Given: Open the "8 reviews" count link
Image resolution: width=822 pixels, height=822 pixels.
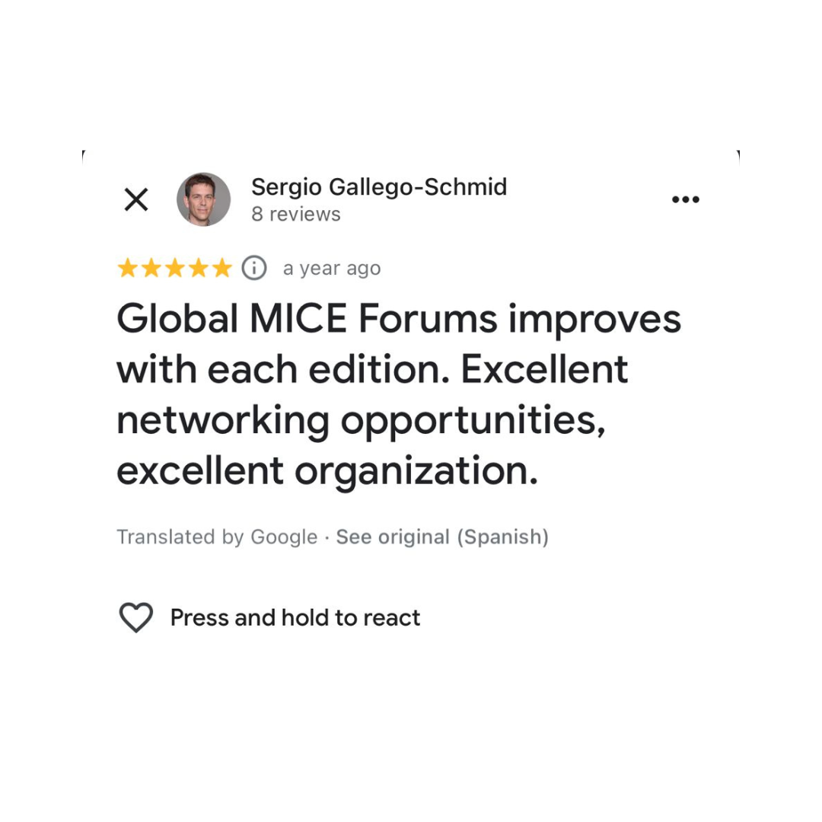Looking at the screenshot, I should click(296, 214).
